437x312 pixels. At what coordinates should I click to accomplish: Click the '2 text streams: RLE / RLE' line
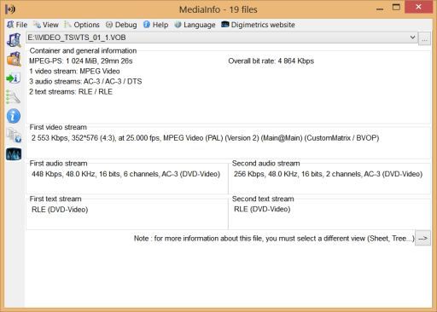coord(71,92)
